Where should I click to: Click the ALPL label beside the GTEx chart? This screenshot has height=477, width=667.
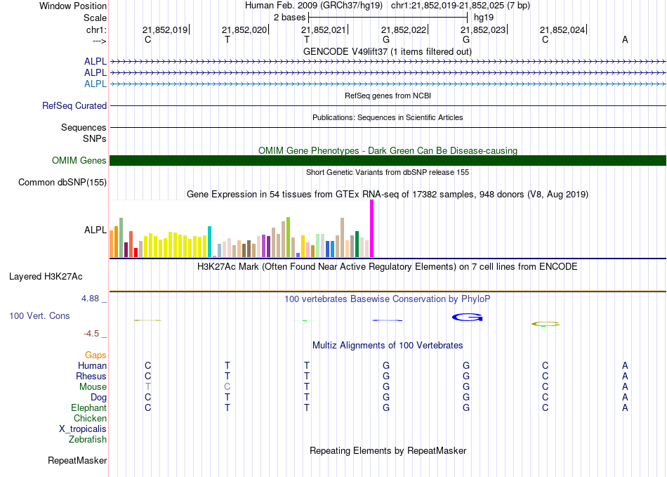click(x=95, y=230)
